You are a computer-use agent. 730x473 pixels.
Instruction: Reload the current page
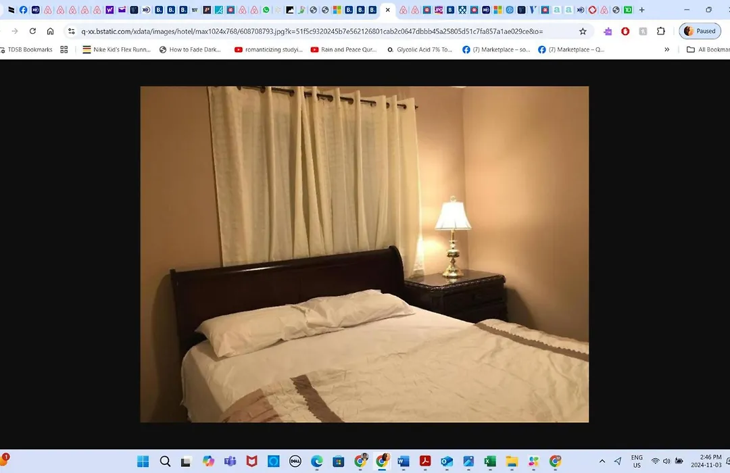click(x=32, y=31)
